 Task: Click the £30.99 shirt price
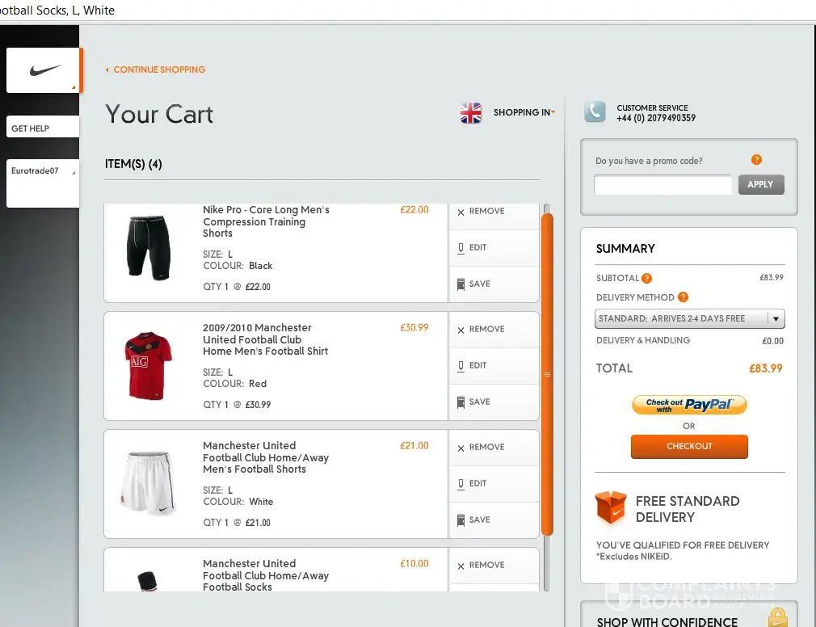(414, 328)
